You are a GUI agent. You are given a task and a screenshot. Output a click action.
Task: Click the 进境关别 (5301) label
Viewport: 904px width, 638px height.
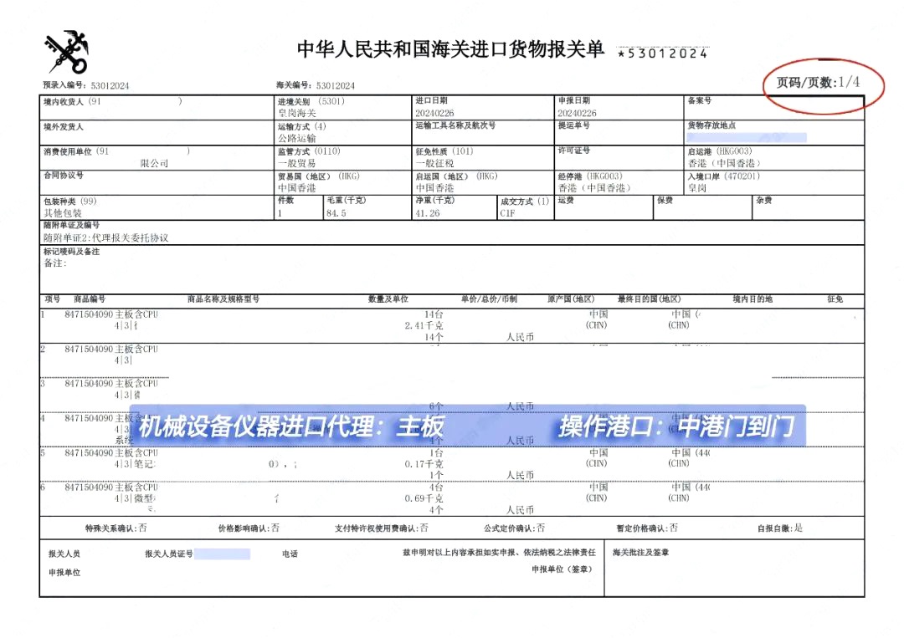coord(311,101)
